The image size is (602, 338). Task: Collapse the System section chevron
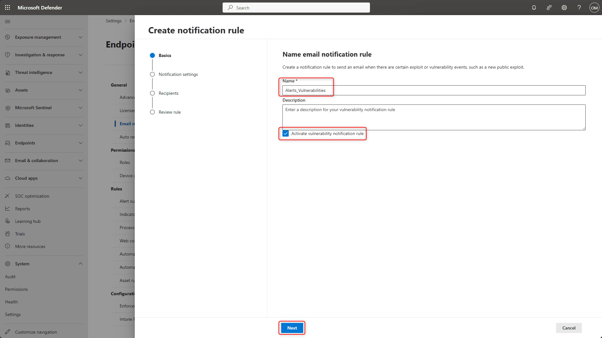[81, 264]
